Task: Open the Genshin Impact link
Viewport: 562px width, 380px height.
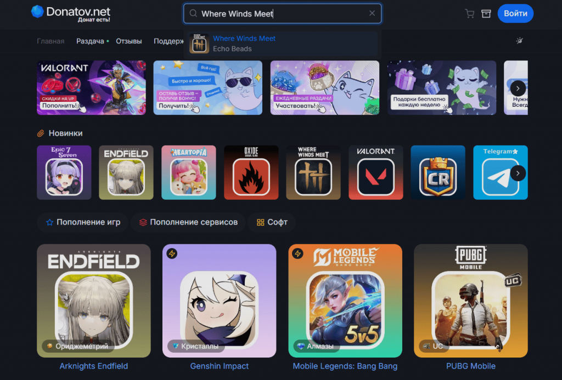Action: 220,366
